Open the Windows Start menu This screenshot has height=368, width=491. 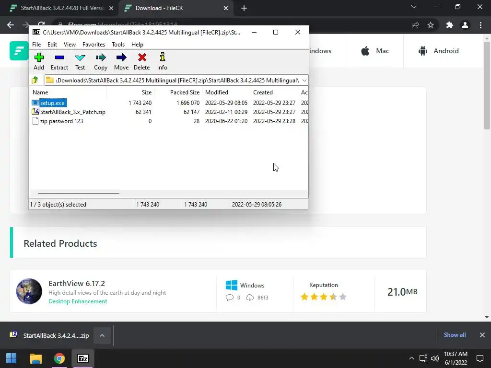click(12, 358)
